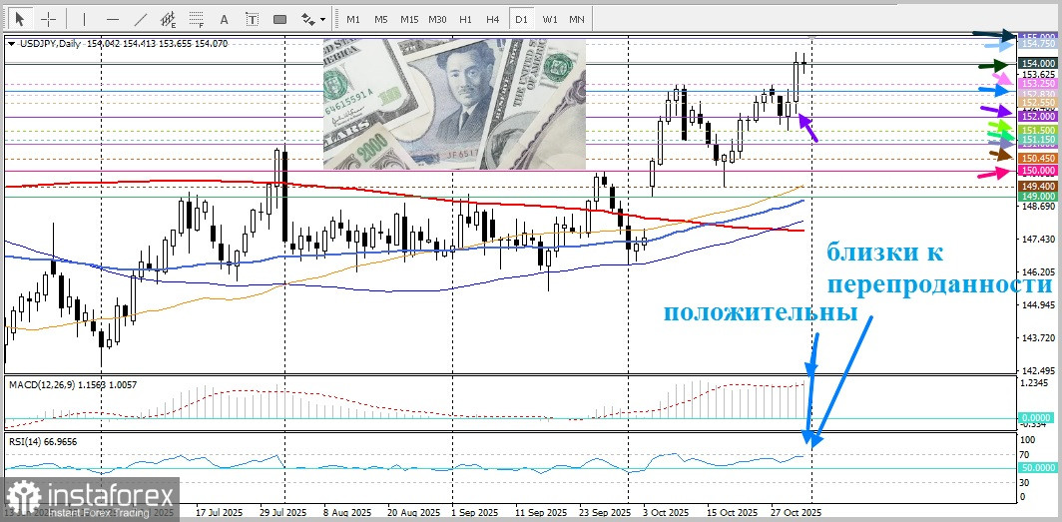Switch chart to M15 timeframe
The width and height of the screenshot is (1062, 522).
409,19
